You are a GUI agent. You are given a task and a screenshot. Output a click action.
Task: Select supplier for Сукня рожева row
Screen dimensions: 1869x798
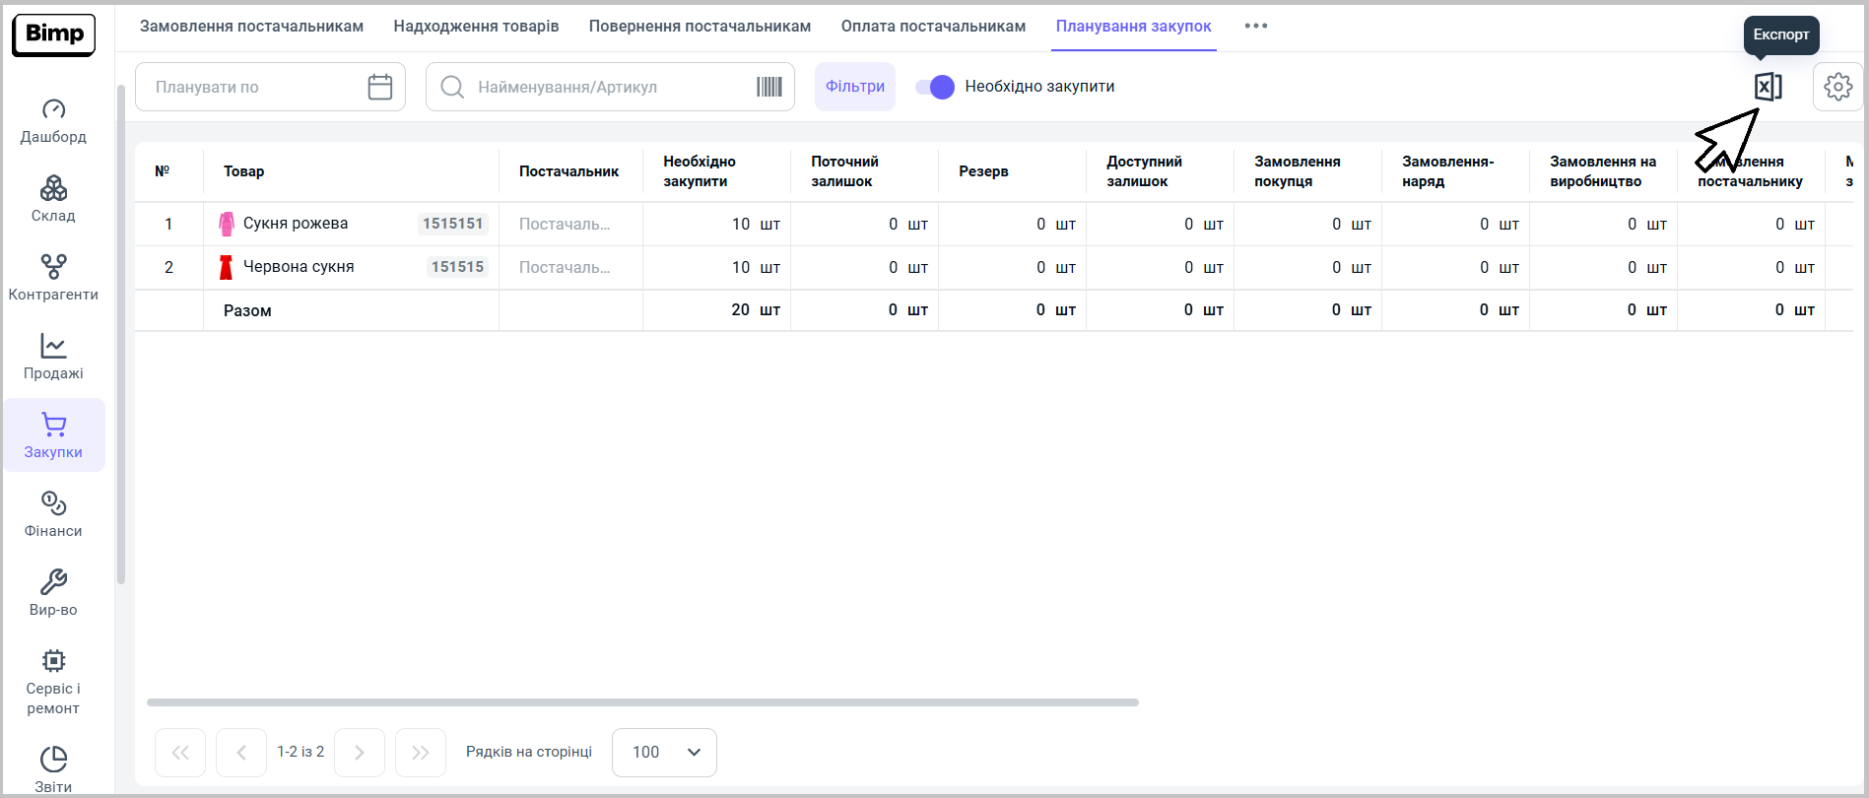pyautogui.click(x=566, y=225)
